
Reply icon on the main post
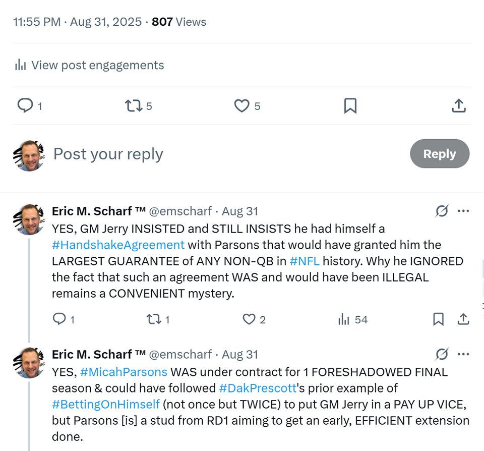tap(25, 105)
